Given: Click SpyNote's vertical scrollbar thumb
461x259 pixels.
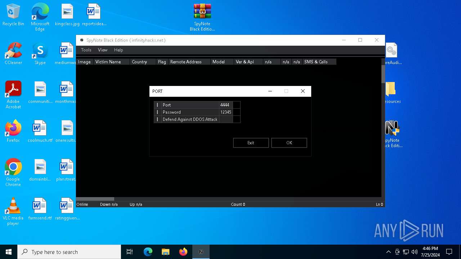Looking at the screenshot, I should pyautogui.click(x=383, y=74).
